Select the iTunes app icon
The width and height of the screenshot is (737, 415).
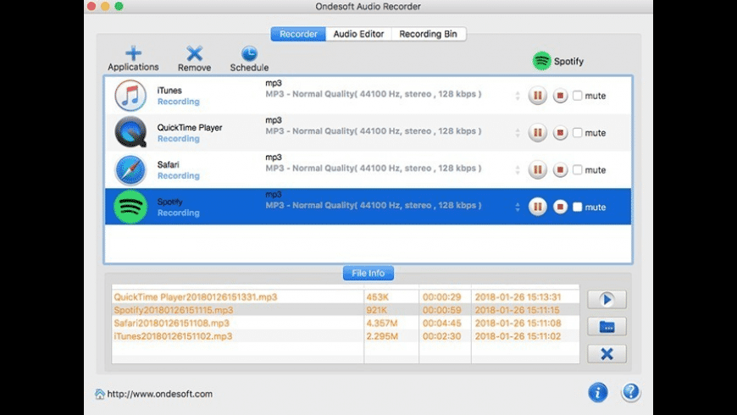pos(130,96)
